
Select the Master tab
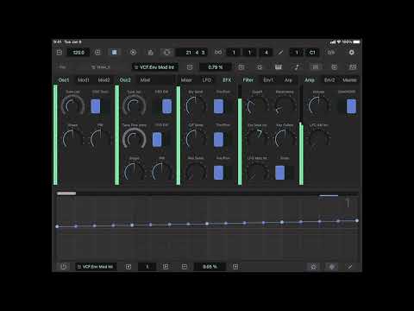[349, 80]
